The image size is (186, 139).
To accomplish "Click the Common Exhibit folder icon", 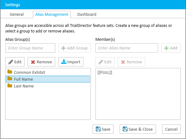I will click(10, 72).
